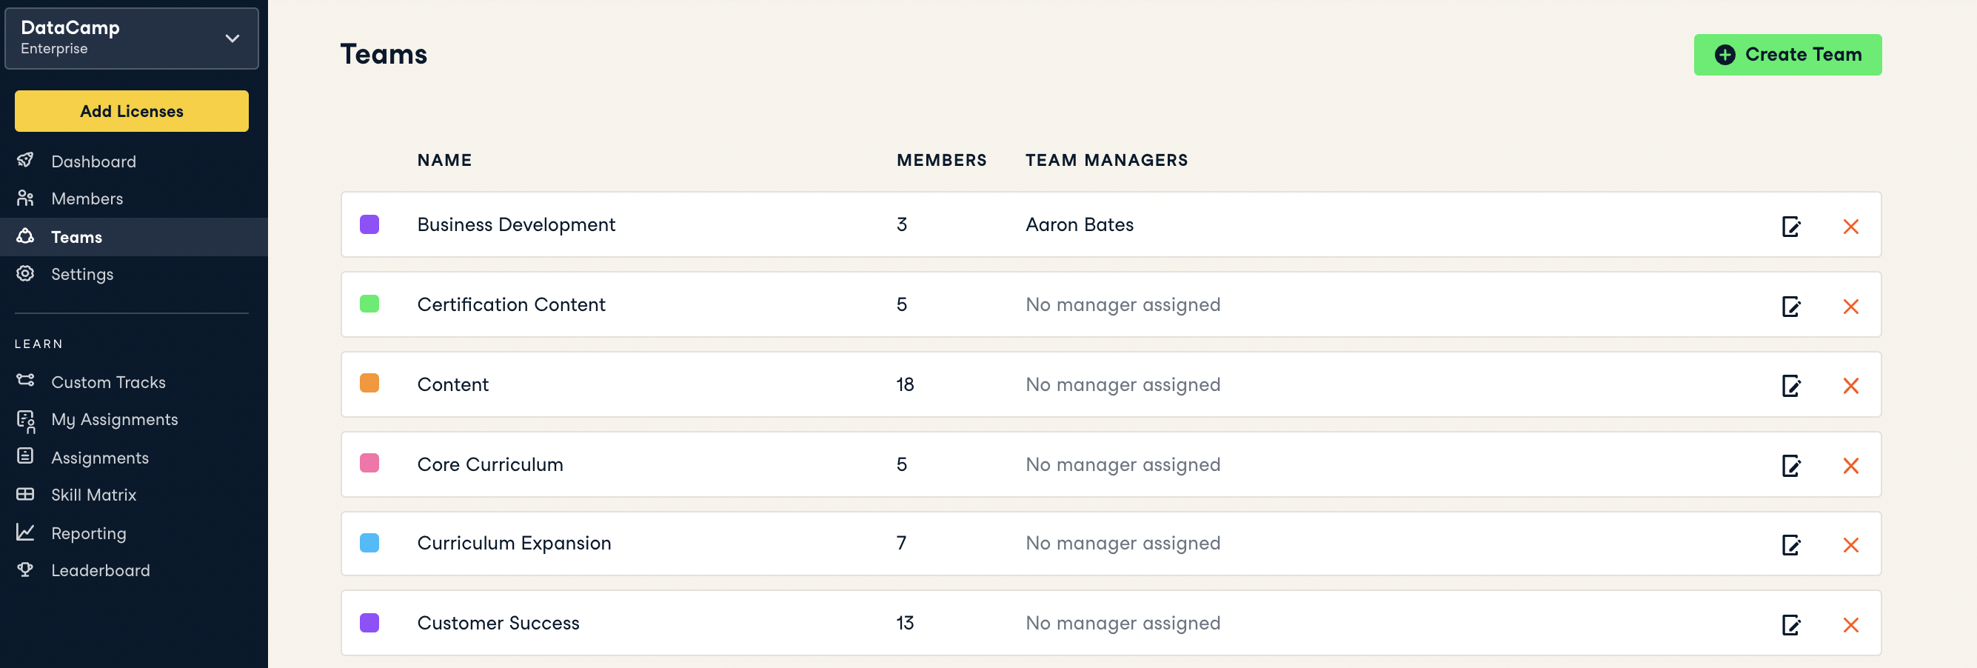
Task: Click the edit icon for Business Development
Action: click(x=1790, y=227)
